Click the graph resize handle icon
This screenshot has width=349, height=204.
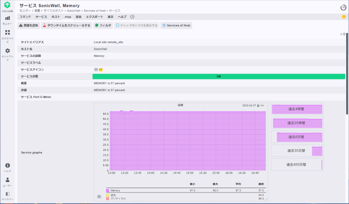(266, 199)
